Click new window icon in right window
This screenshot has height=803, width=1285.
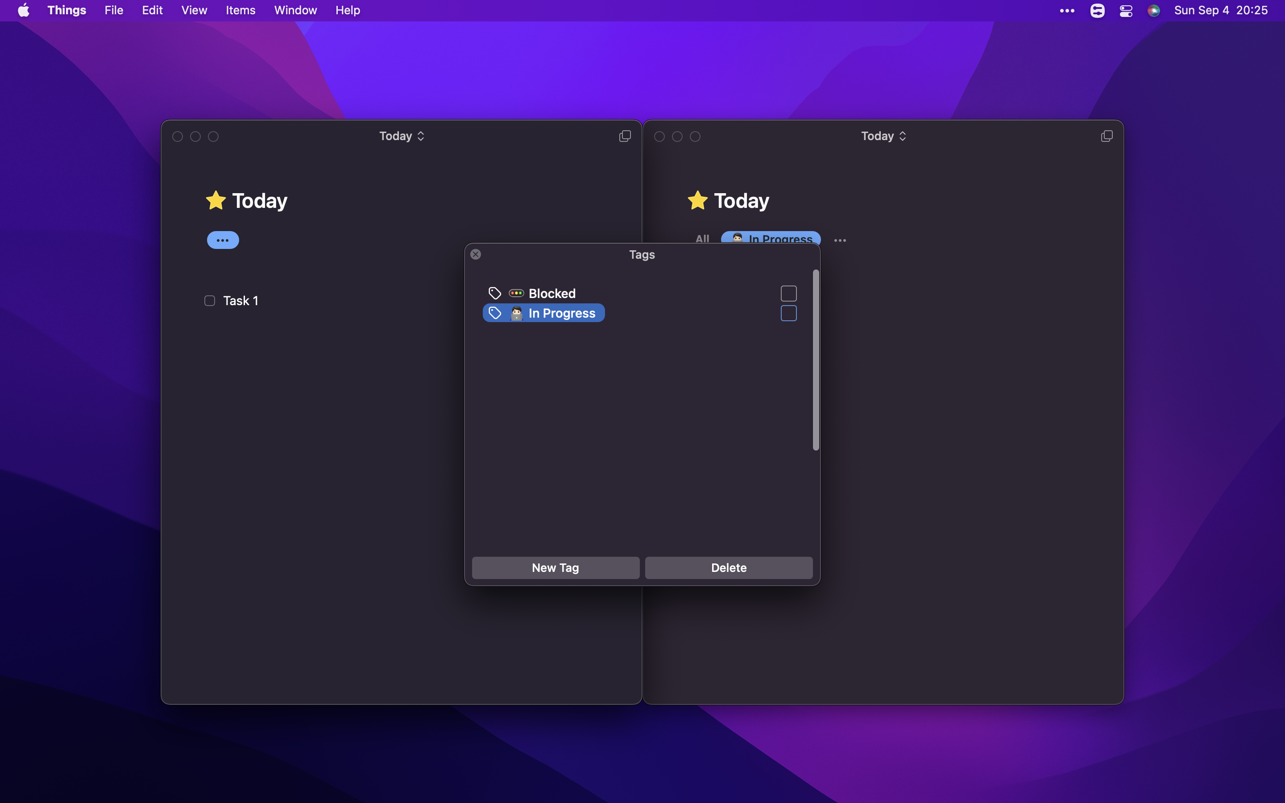coord(1107,136)
